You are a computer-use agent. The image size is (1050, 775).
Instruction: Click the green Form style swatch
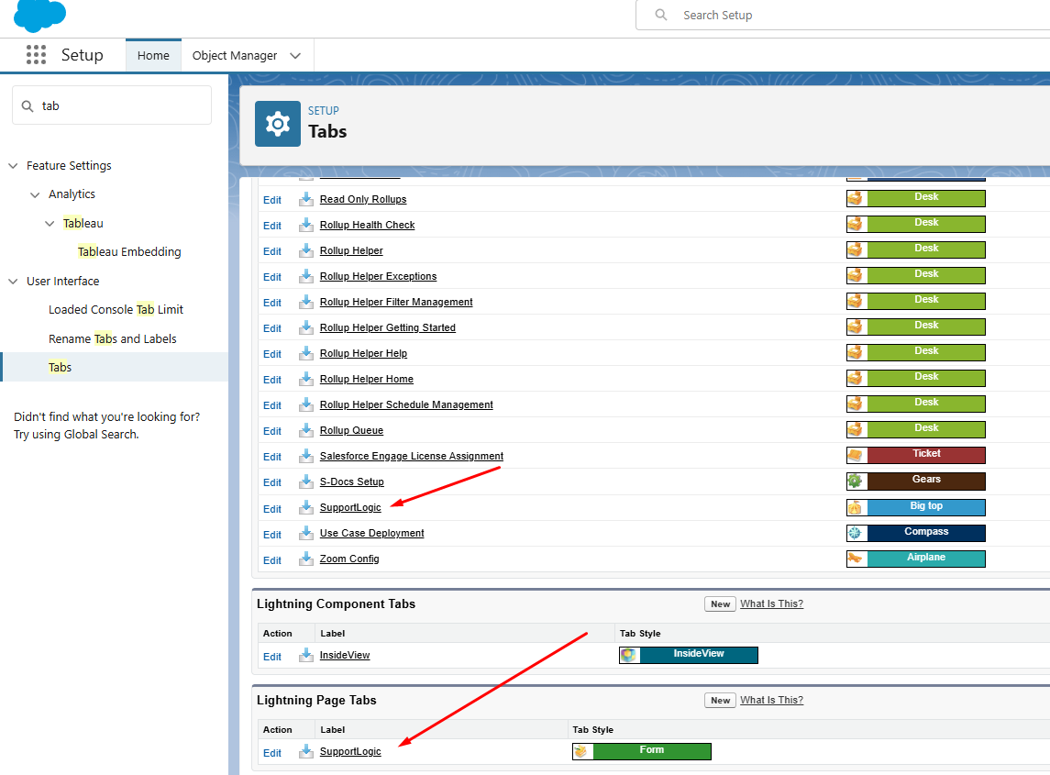tap(652, 751)
